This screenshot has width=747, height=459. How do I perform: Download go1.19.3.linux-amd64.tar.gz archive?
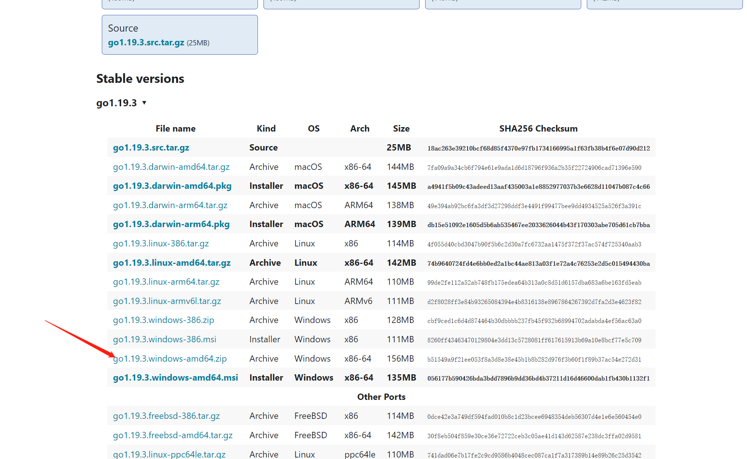(172, 263)
